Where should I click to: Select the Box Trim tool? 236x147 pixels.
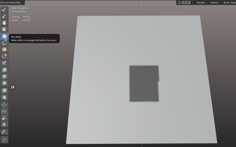(4, 56)
